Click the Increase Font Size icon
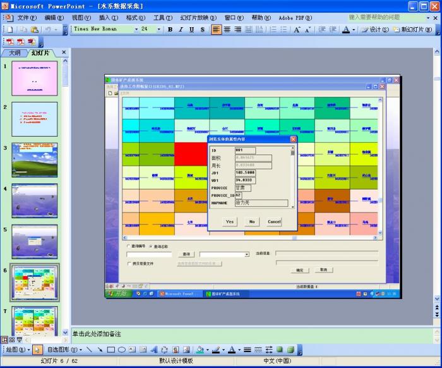The height and width of the screenshot is (368, 442). 297,30
